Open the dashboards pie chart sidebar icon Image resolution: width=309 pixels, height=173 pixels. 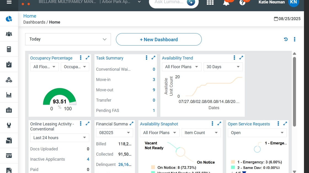pyautogui.click(x=9, y=19)
